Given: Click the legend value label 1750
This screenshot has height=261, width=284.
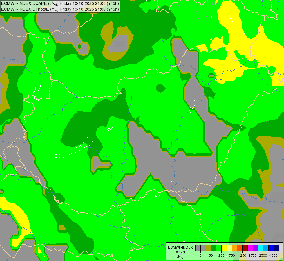Looking at the screenshot, I should (x=253, y=255).
